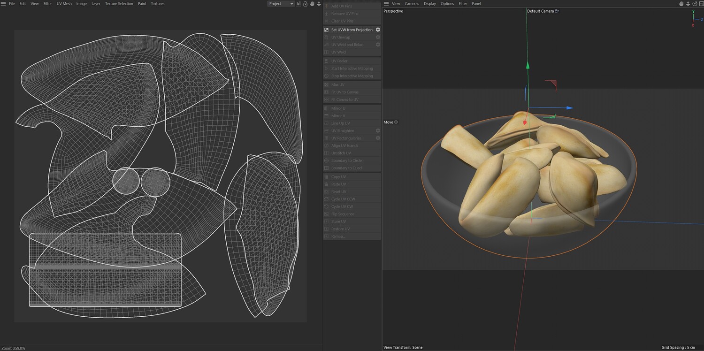Click Start Interactive Mapping
The height and width of the screenshot is (351, 704).
click(x=352, y=69)
